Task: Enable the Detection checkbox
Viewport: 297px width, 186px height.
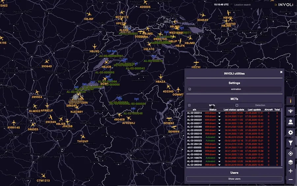Action: (237, 105)
